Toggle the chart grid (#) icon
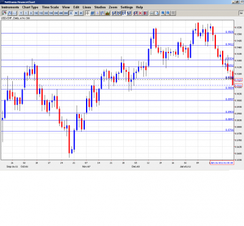Image resolution: width=244 pixels, height=226 pixels. (x=93, y=13)
